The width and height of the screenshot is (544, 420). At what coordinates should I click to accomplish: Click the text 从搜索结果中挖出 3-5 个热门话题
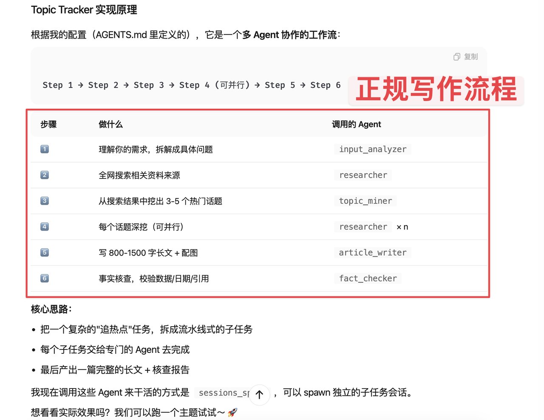160,201
